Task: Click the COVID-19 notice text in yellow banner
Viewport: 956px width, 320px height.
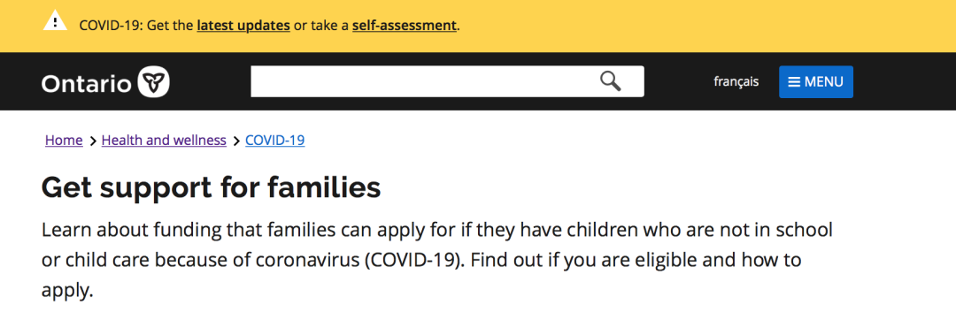Action: point(269,27)
